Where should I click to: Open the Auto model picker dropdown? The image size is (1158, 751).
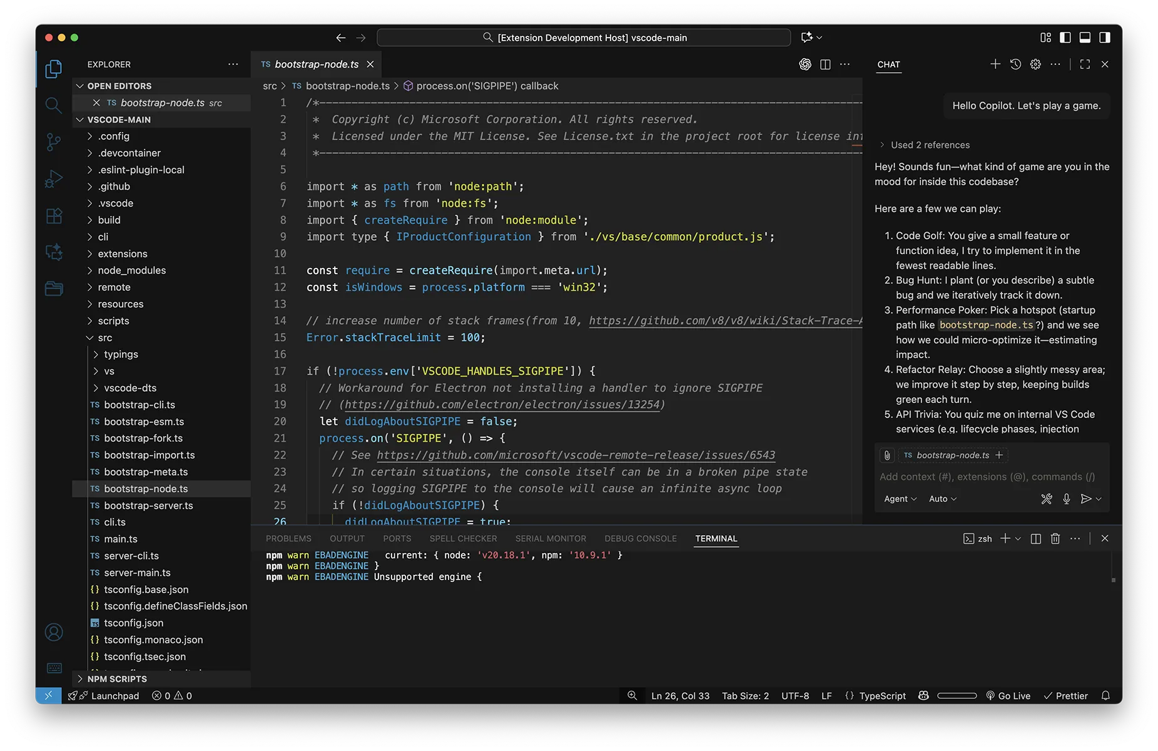(943, 499)
